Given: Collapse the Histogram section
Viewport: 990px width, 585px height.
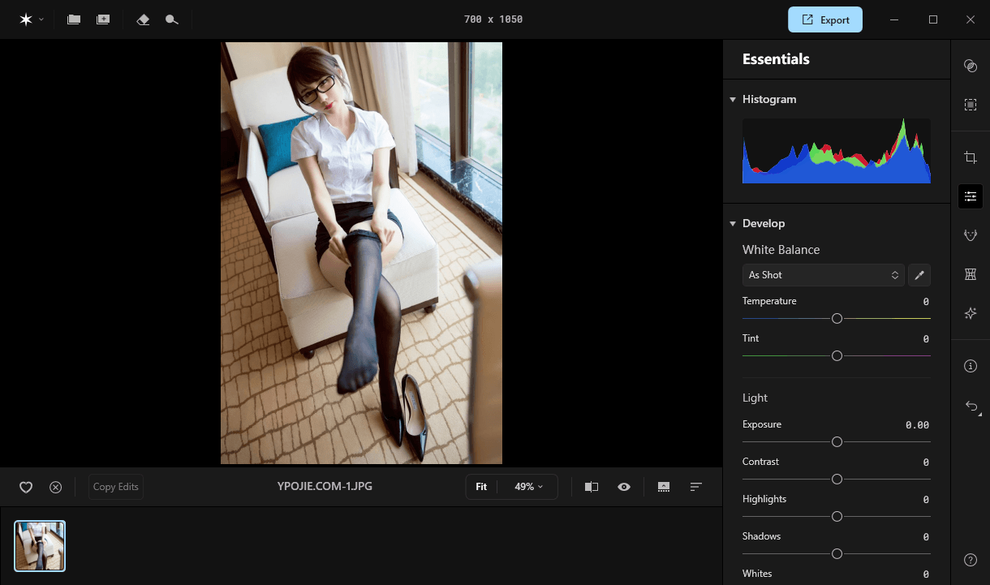Looking at the screenshot, I should [x=733, y=100].
